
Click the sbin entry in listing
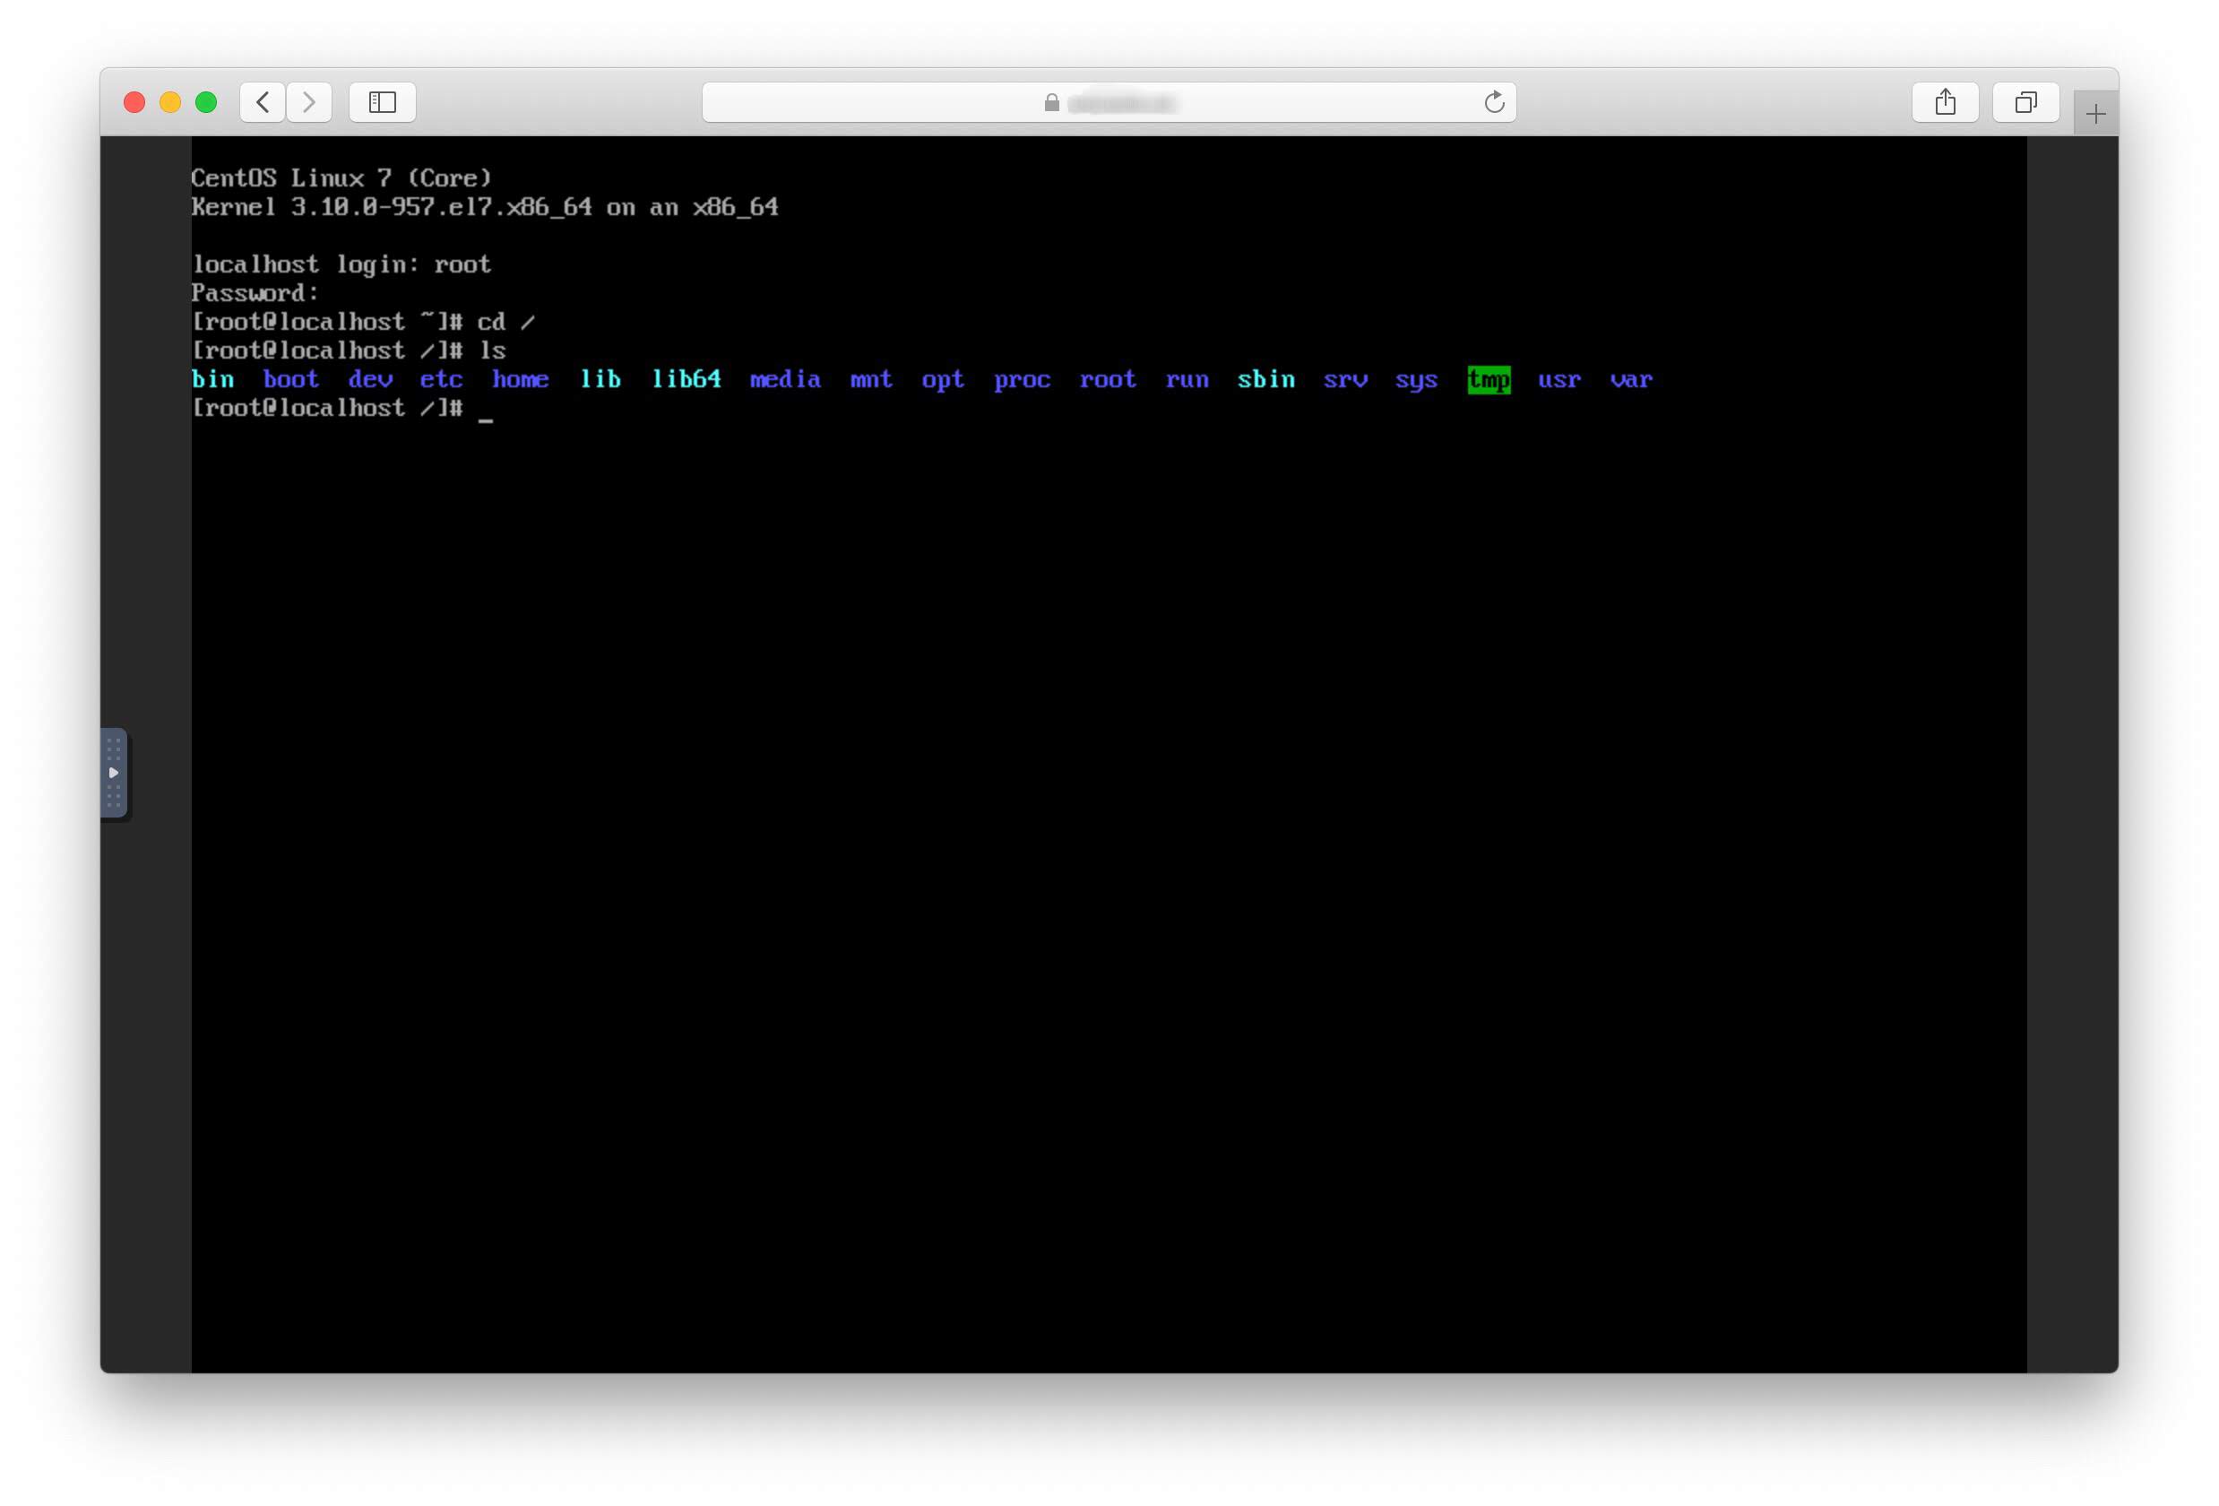(1266, 379)
